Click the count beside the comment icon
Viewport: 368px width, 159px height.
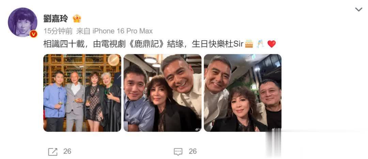tap(193, 151)
